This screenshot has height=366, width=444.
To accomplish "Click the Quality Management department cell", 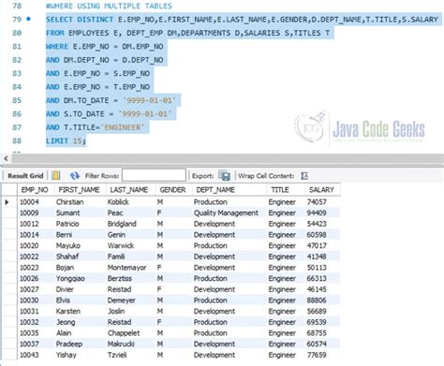I will point(226,212).
